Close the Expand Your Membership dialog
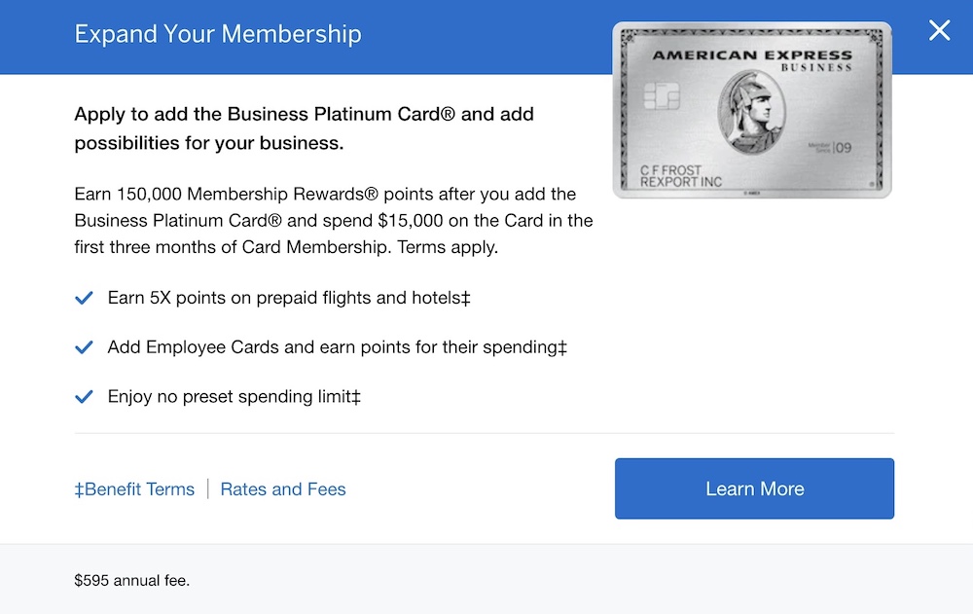973x614 pixels. 939,30
